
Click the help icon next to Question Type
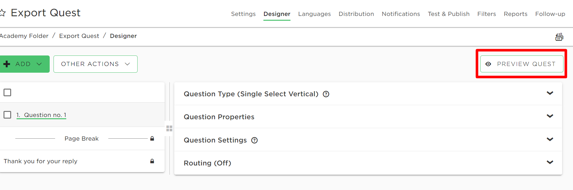(326, 94)
